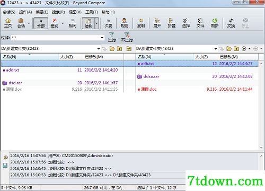Click log panel scrollbar up arrow
The width and height of the screenshot is (265, 191).
[261, 156]
